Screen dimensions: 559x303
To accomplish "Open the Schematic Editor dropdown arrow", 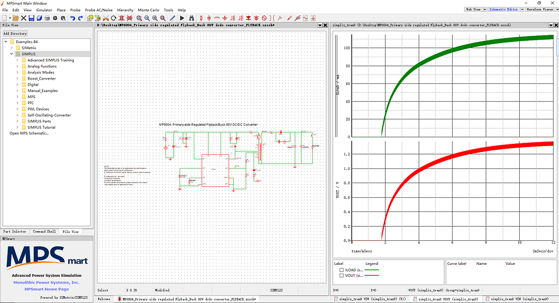I will [522, 9].
